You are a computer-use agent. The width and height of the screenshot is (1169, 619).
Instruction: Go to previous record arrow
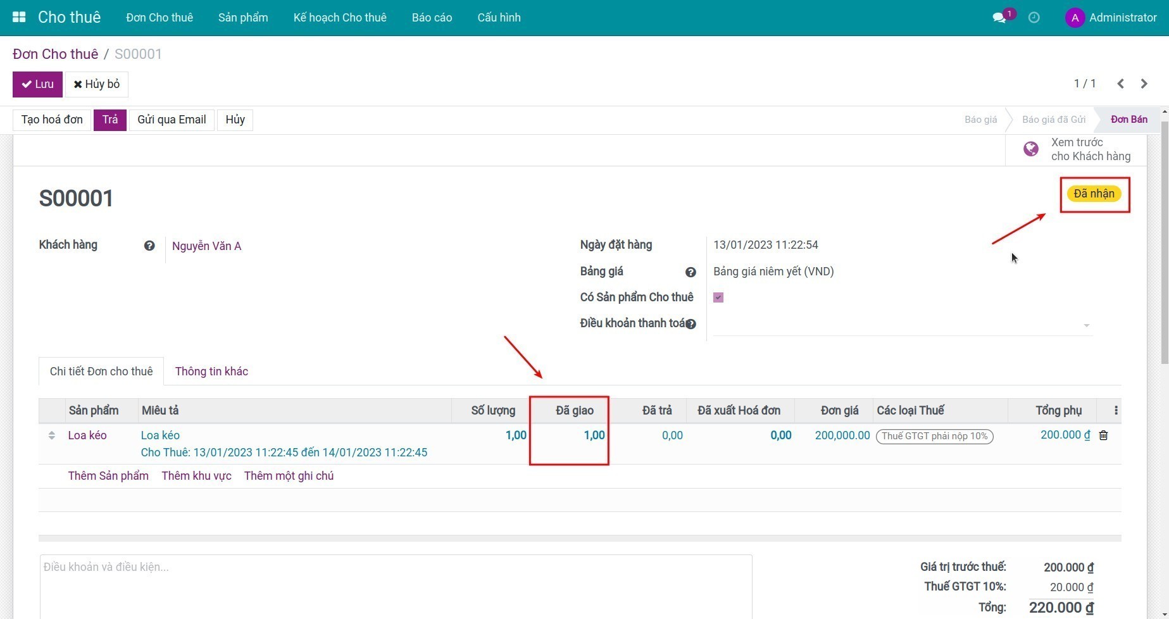pyautogui.click(x=1120, y=84)
